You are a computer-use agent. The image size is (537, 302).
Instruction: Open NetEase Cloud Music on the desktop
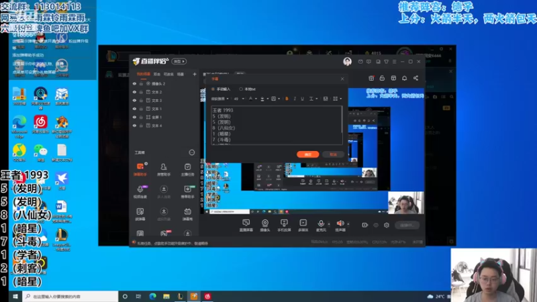click(x=40, y=125)
